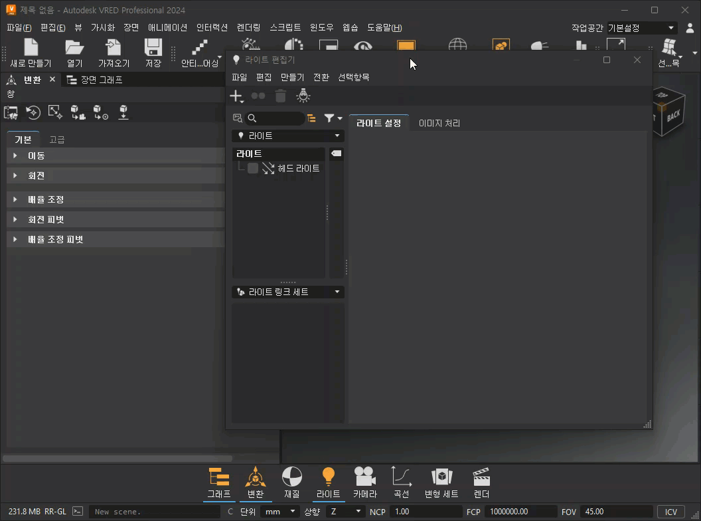Click the user account icon at top right
This screenshot has height=521, width=701.
click(690, 28)
